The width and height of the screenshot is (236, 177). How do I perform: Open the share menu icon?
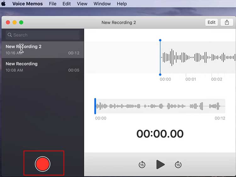tap(227, 22)
